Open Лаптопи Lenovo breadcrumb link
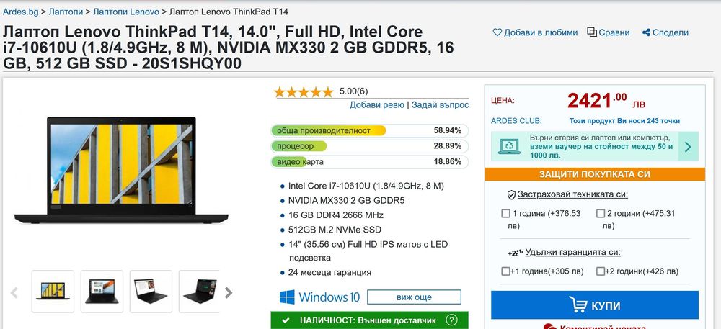Image resolution: width=721 pixels, height=329 pixels. pos(126,12)
